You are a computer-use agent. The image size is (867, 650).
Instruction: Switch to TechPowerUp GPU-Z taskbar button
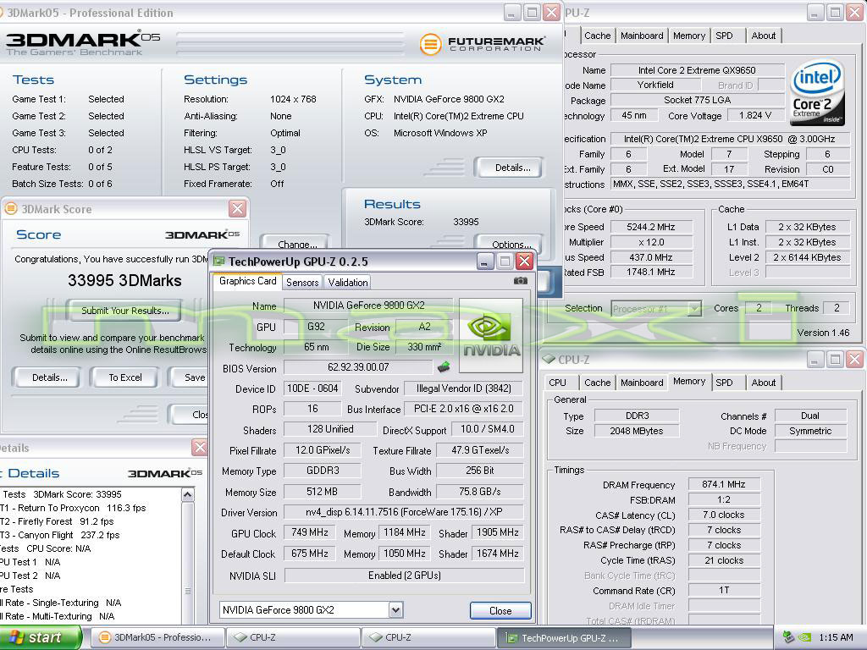(564, 638)
